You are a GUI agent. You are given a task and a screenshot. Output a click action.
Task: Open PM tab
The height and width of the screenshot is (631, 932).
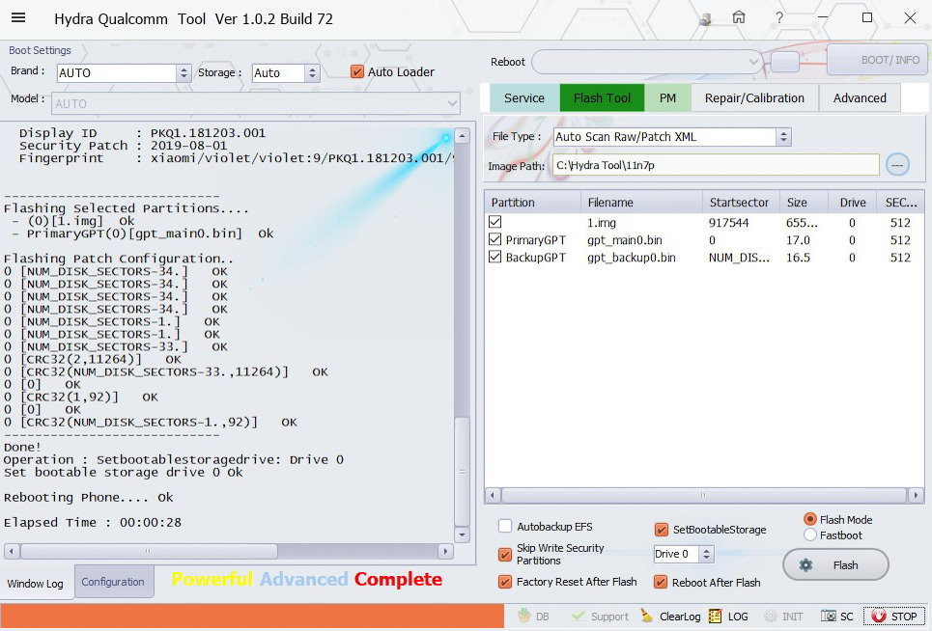point(667,98)
